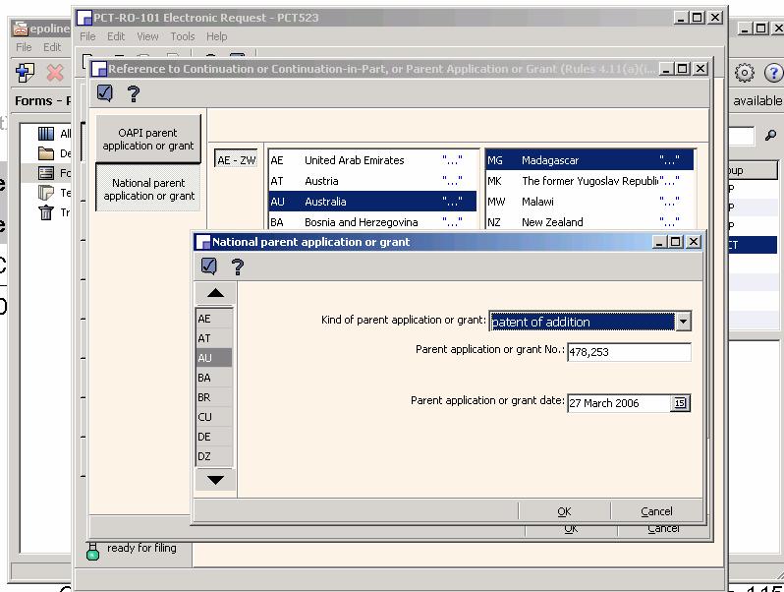Select the New Zealand row in the country table
This screenshot has width=784, height=592.
tap(589, 221)
